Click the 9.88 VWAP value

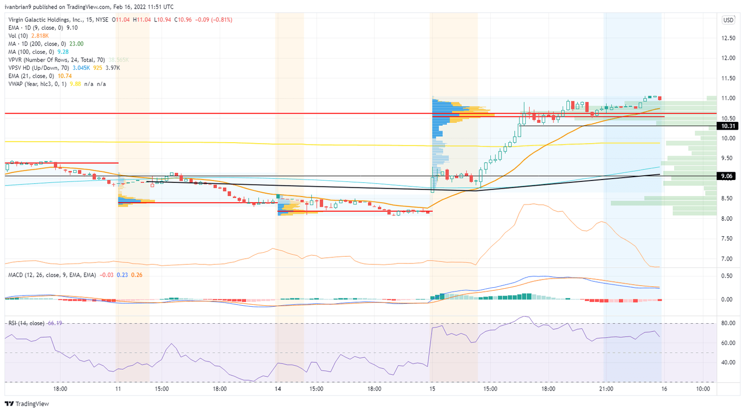click(75, 84)
